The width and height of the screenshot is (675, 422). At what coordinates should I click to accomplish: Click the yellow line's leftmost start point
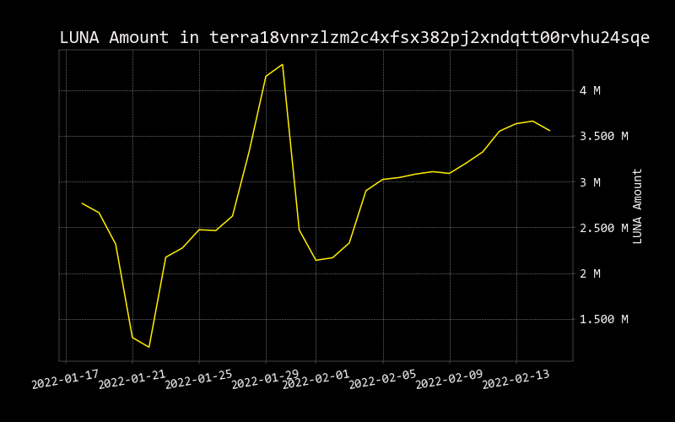click(x=82, y=203)
